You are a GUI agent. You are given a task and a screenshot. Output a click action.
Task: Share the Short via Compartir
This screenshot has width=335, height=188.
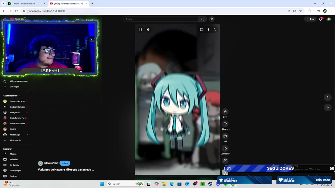click(225, 149)
